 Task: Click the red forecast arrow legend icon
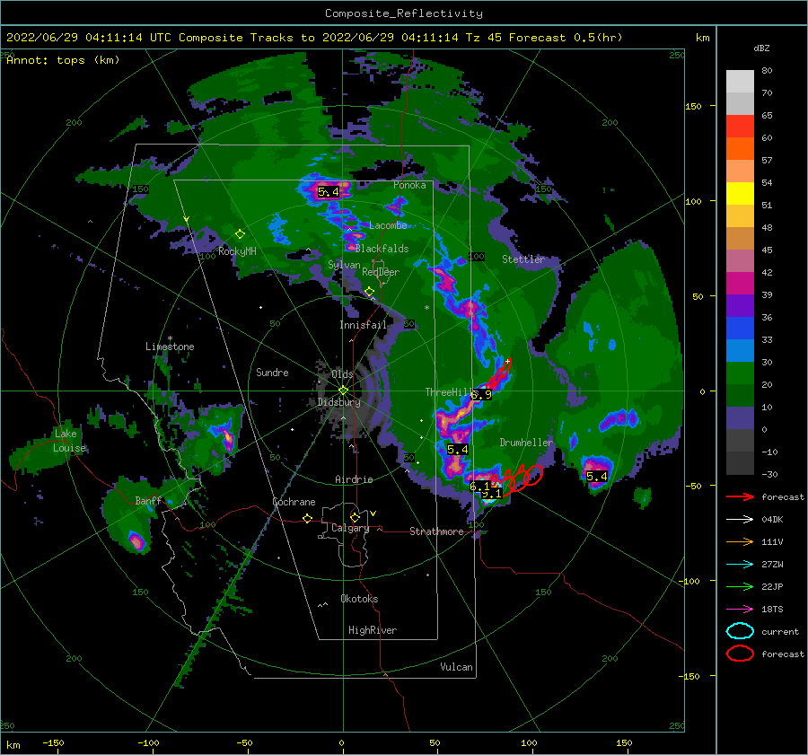pos(740,496)
